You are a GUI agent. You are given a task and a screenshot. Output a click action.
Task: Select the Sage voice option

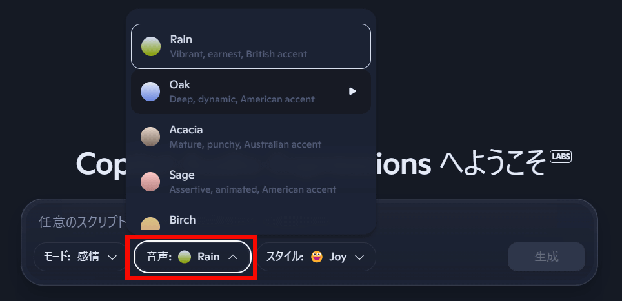pyautogui.click(x=252, y=182)
